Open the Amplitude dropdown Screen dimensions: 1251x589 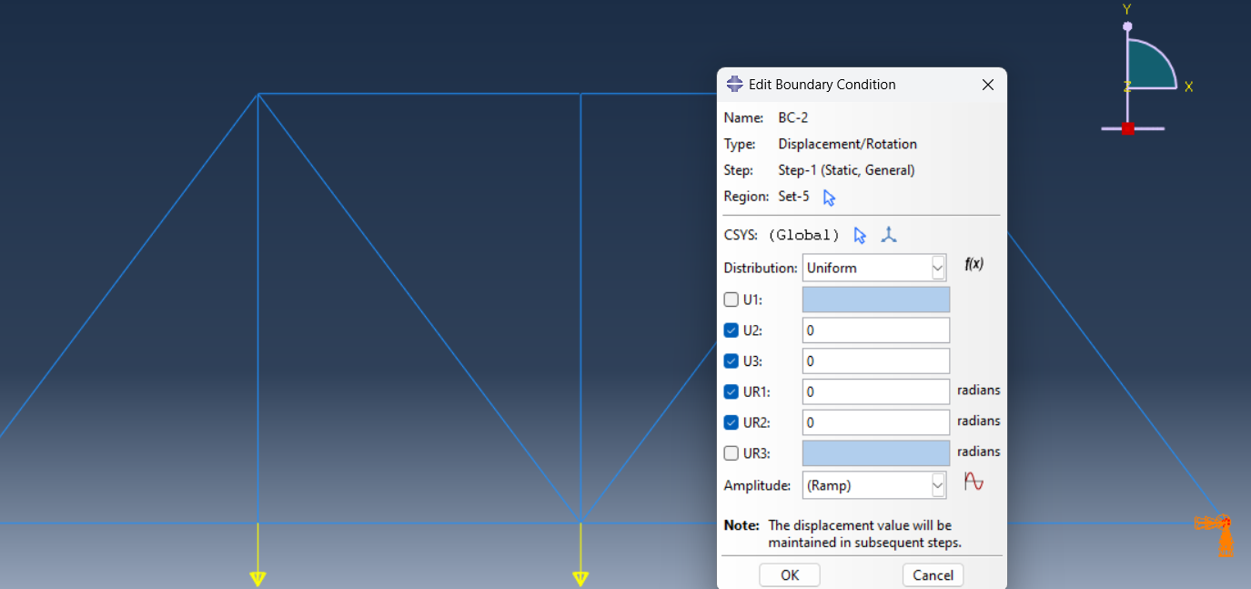click(x=874, y=485)
